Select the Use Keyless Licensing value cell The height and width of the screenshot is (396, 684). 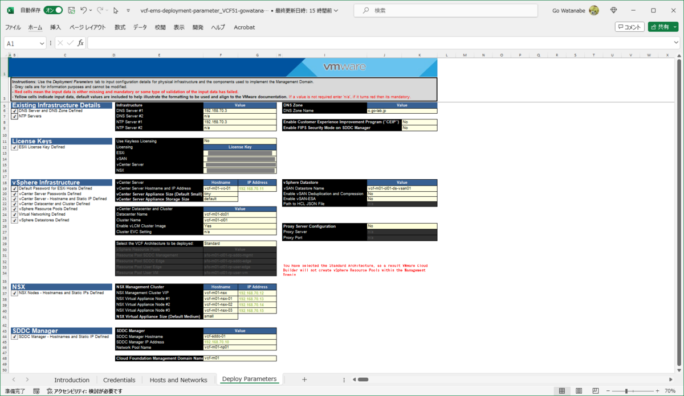click(239, 141)
